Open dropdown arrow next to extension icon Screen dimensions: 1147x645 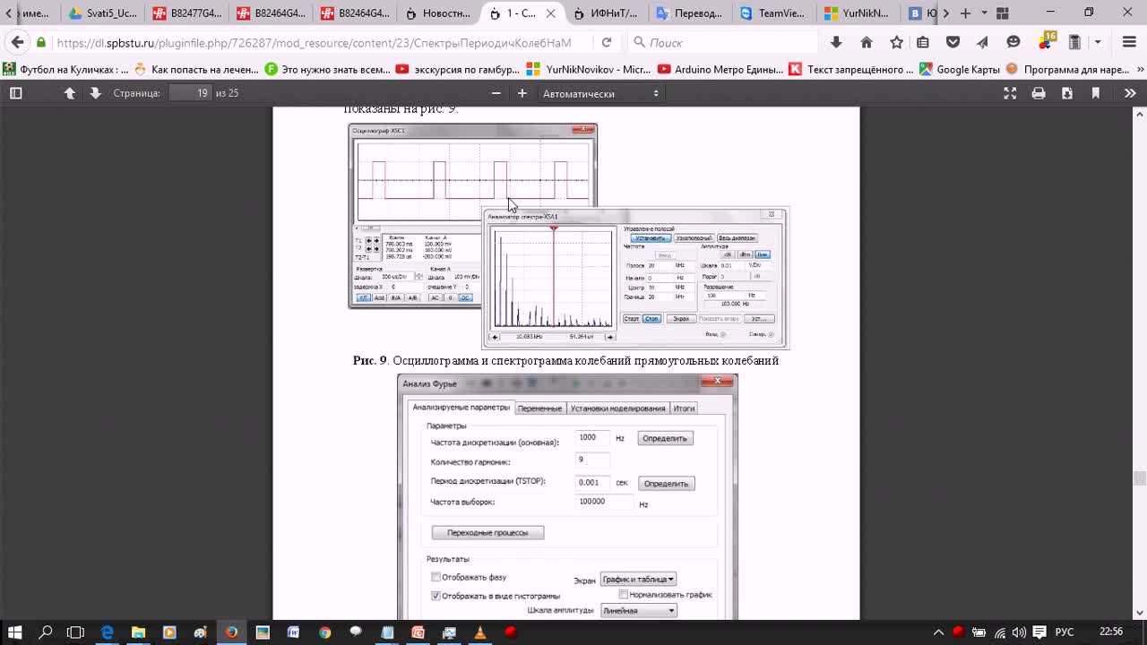click(x=1098, y=42)
